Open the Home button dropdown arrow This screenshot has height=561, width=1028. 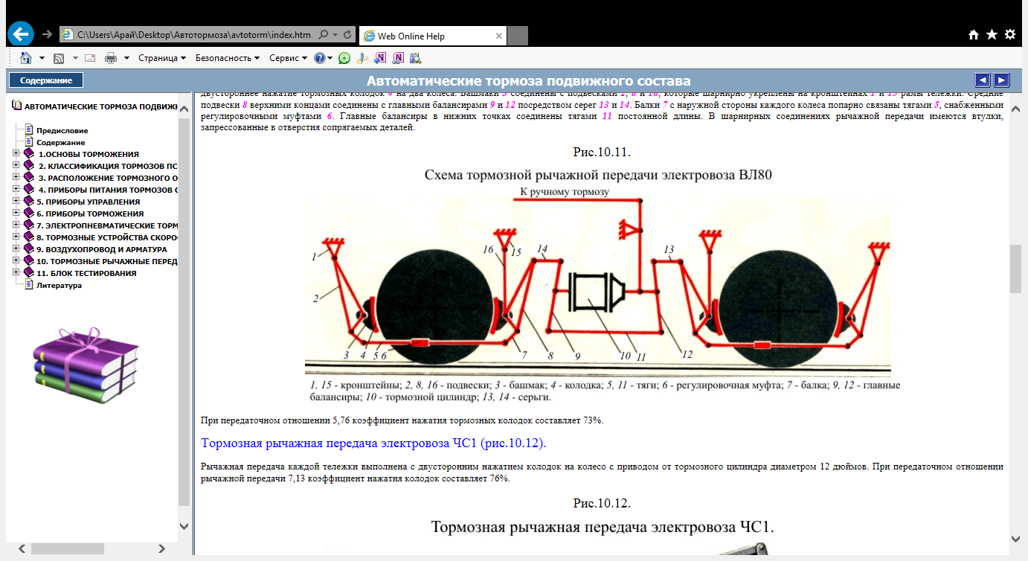coord(42,58)
